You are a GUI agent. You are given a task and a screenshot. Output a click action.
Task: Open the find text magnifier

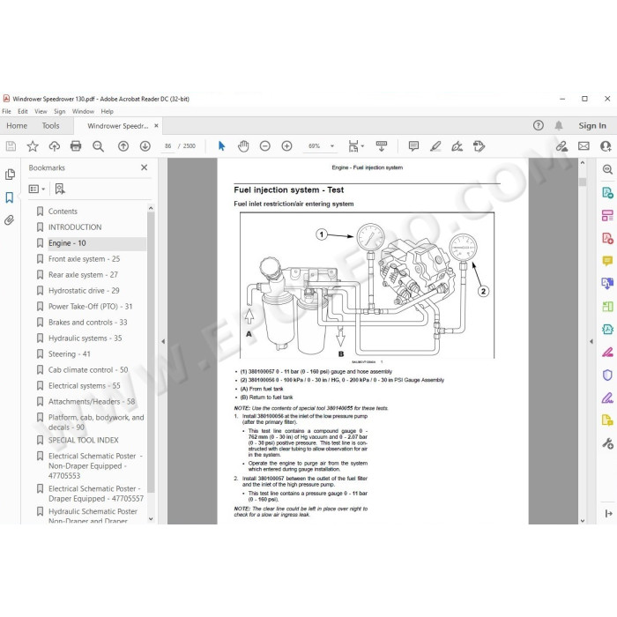98,146
